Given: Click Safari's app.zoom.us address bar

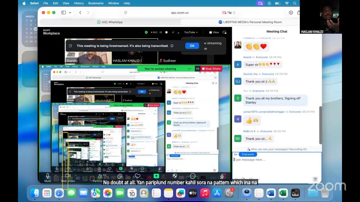Looking at the screenshot, I should pos(179,13).
